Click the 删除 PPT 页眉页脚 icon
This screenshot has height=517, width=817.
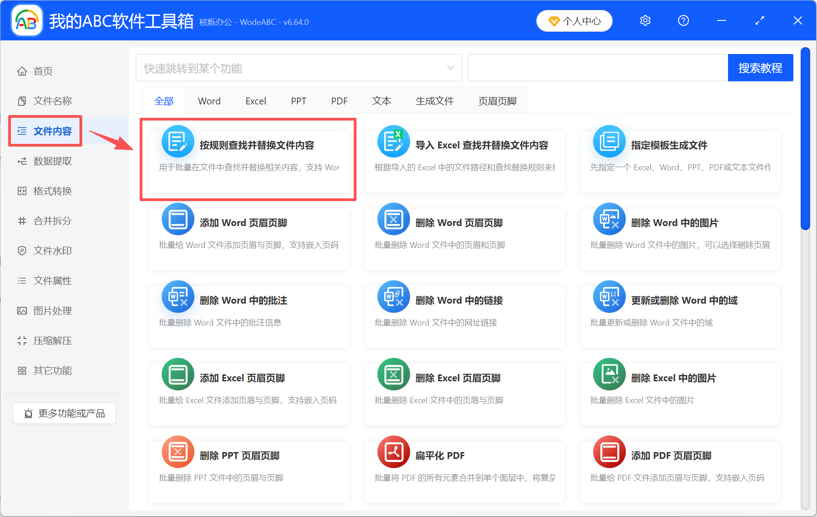point(178,452)
